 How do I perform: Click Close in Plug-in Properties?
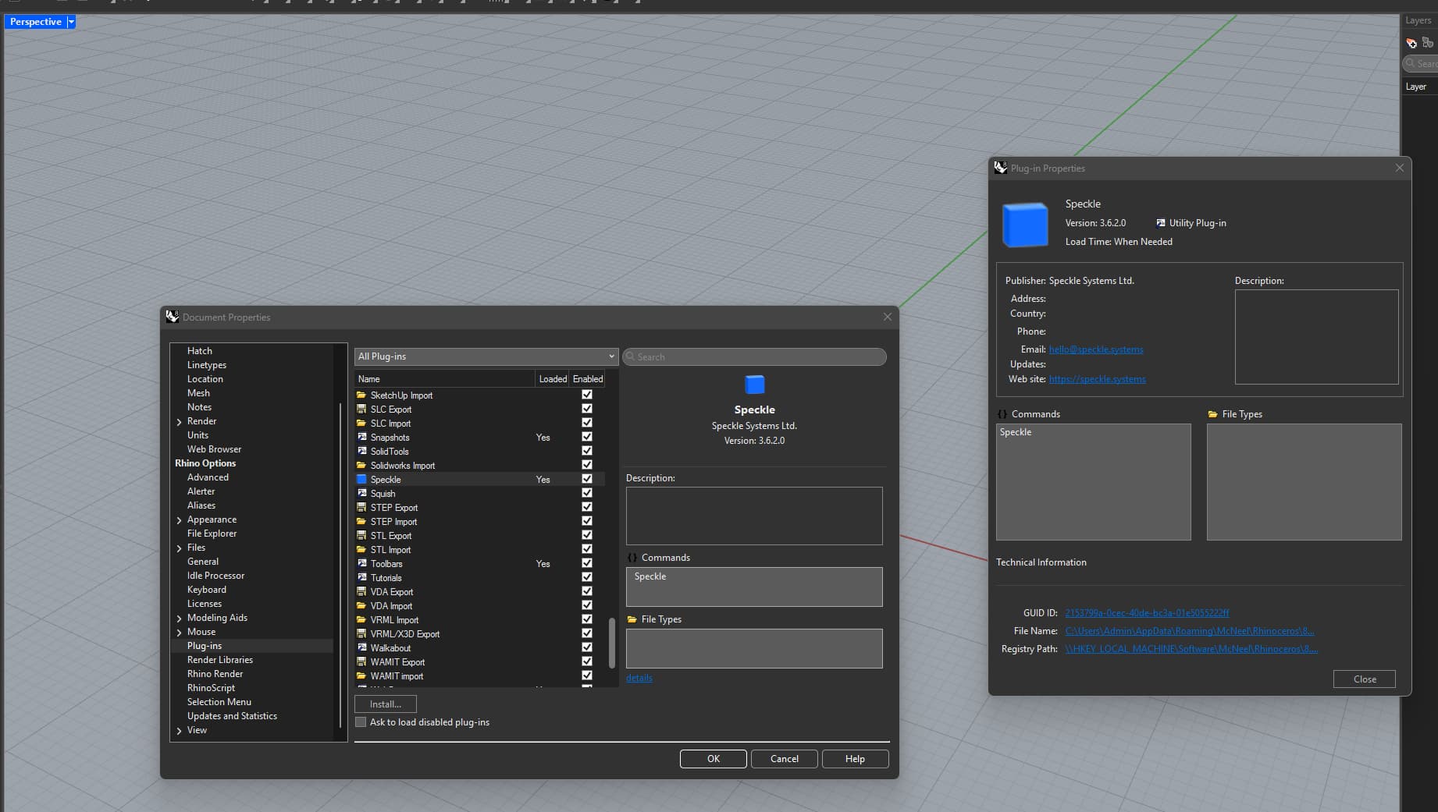pos(1365,679)
